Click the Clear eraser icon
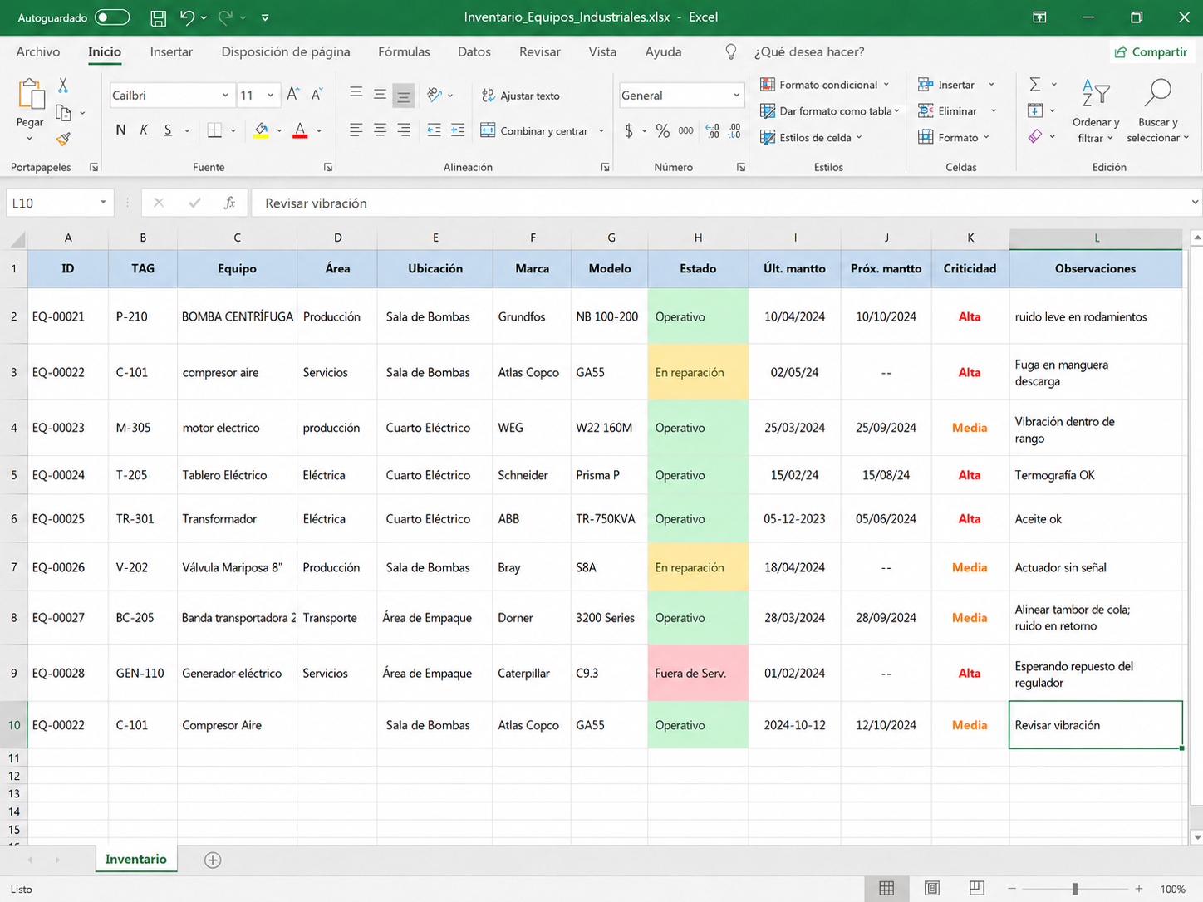Viewport: 1203px width, 902px height. (x=1035, y=136)
